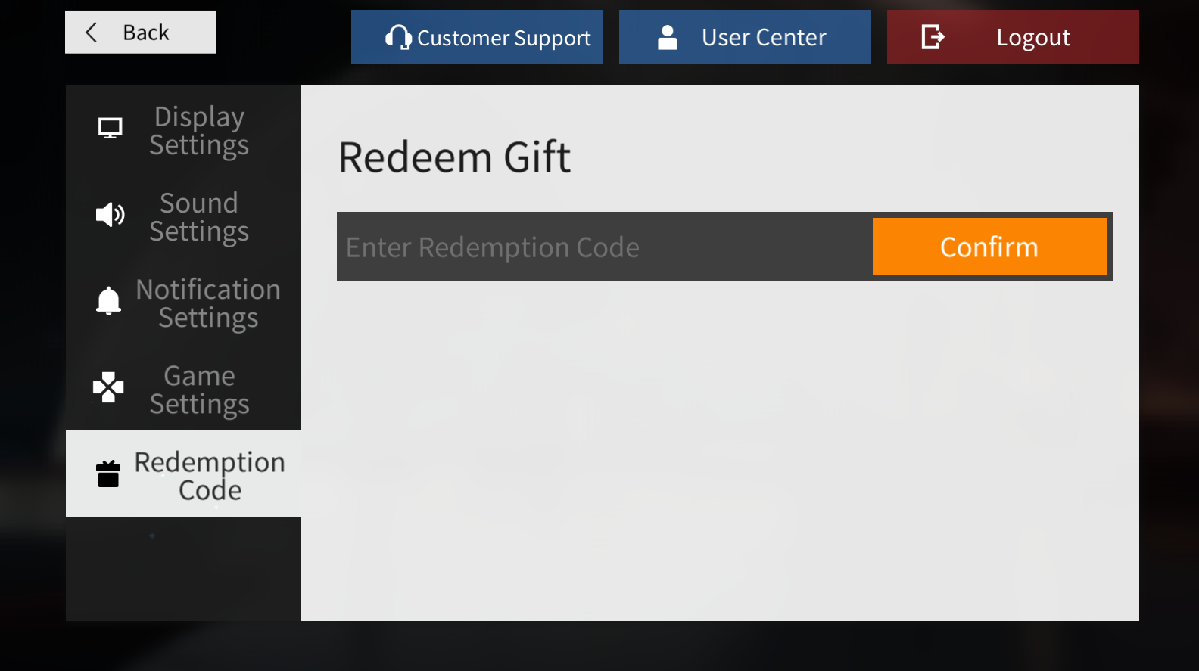This screenshot has width=1199, height=671.
Task: Open Customer Support text button
Action: 504,38
